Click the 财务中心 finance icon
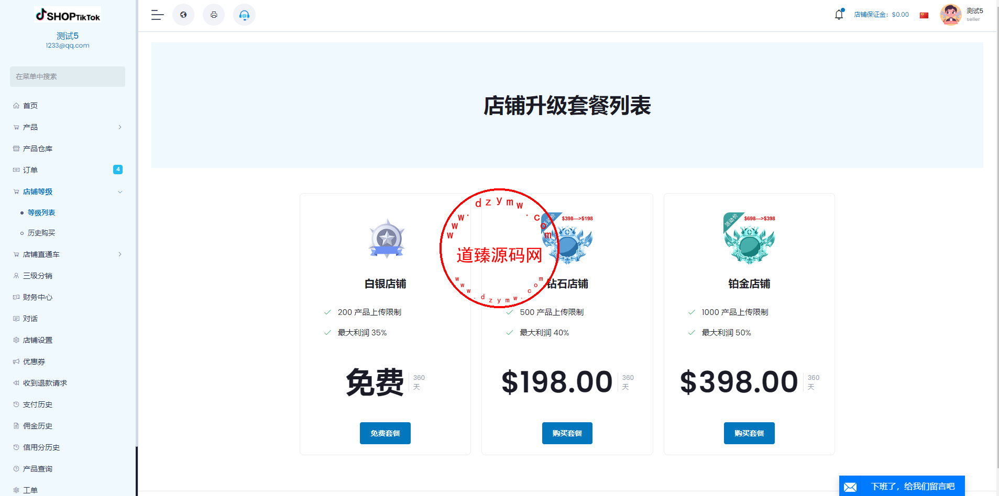The height and width of the screenshot is (496, 999). tap(16, 297)
